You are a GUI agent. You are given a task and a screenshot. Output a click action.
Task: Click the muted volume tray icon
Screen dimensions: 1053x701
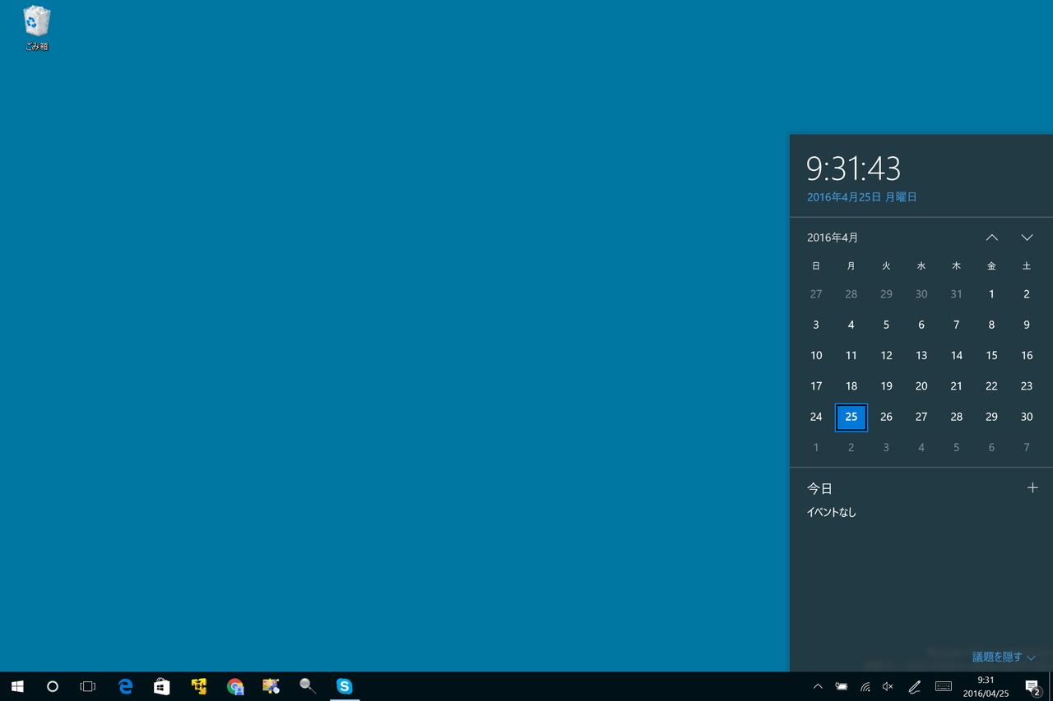point(888,686)
